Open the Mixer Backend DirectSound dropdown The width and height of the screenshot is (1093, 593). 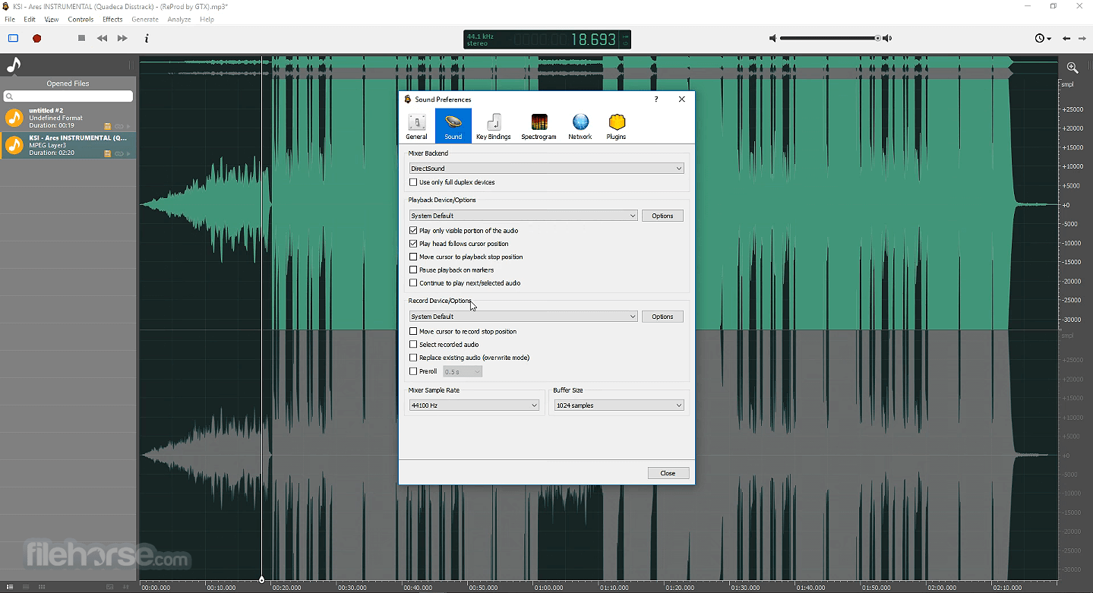[x=546, y=169]
